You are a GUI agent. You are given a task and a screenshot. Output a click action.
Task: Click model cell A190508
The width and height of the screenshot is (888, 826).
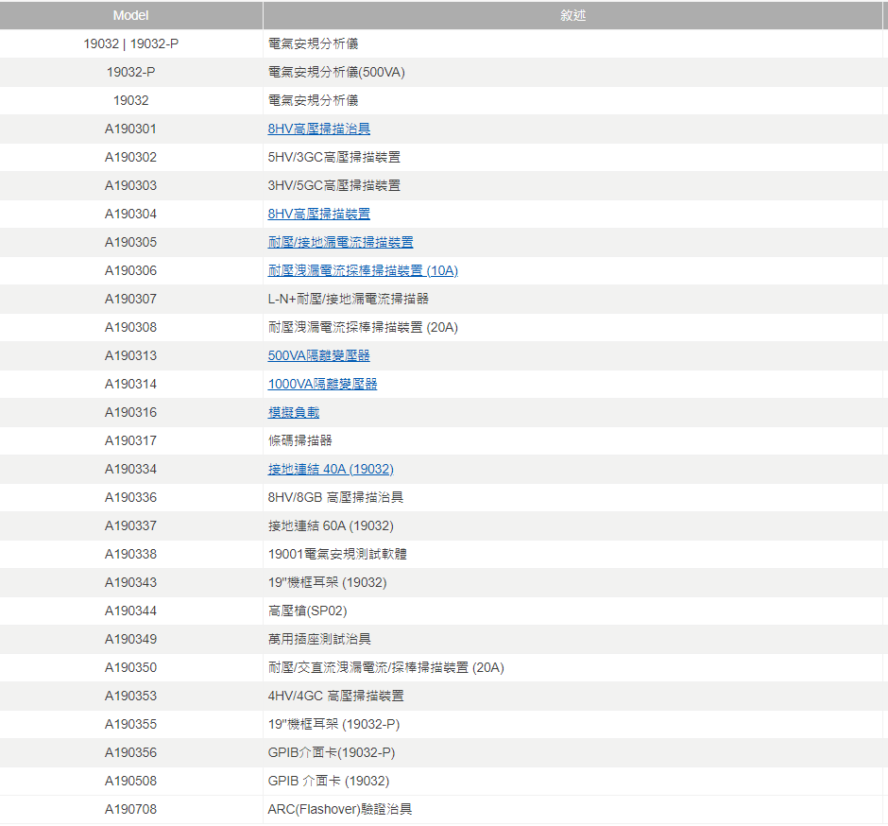130,780
